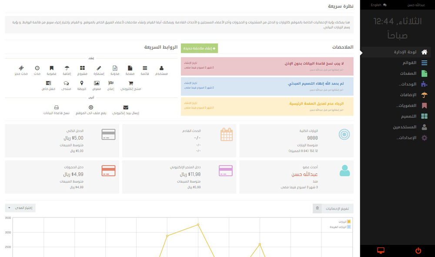Click the user quick-create icon (مستخدم)
The height and width of the screenshot is (257, 435).
pyautogui.click(x=161, y=68)
